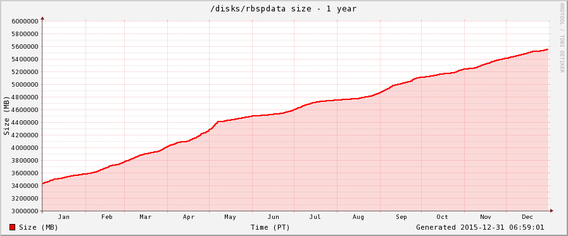Click the Jun month label
This screenshot has height=236, width=568.
coord(273,217)
